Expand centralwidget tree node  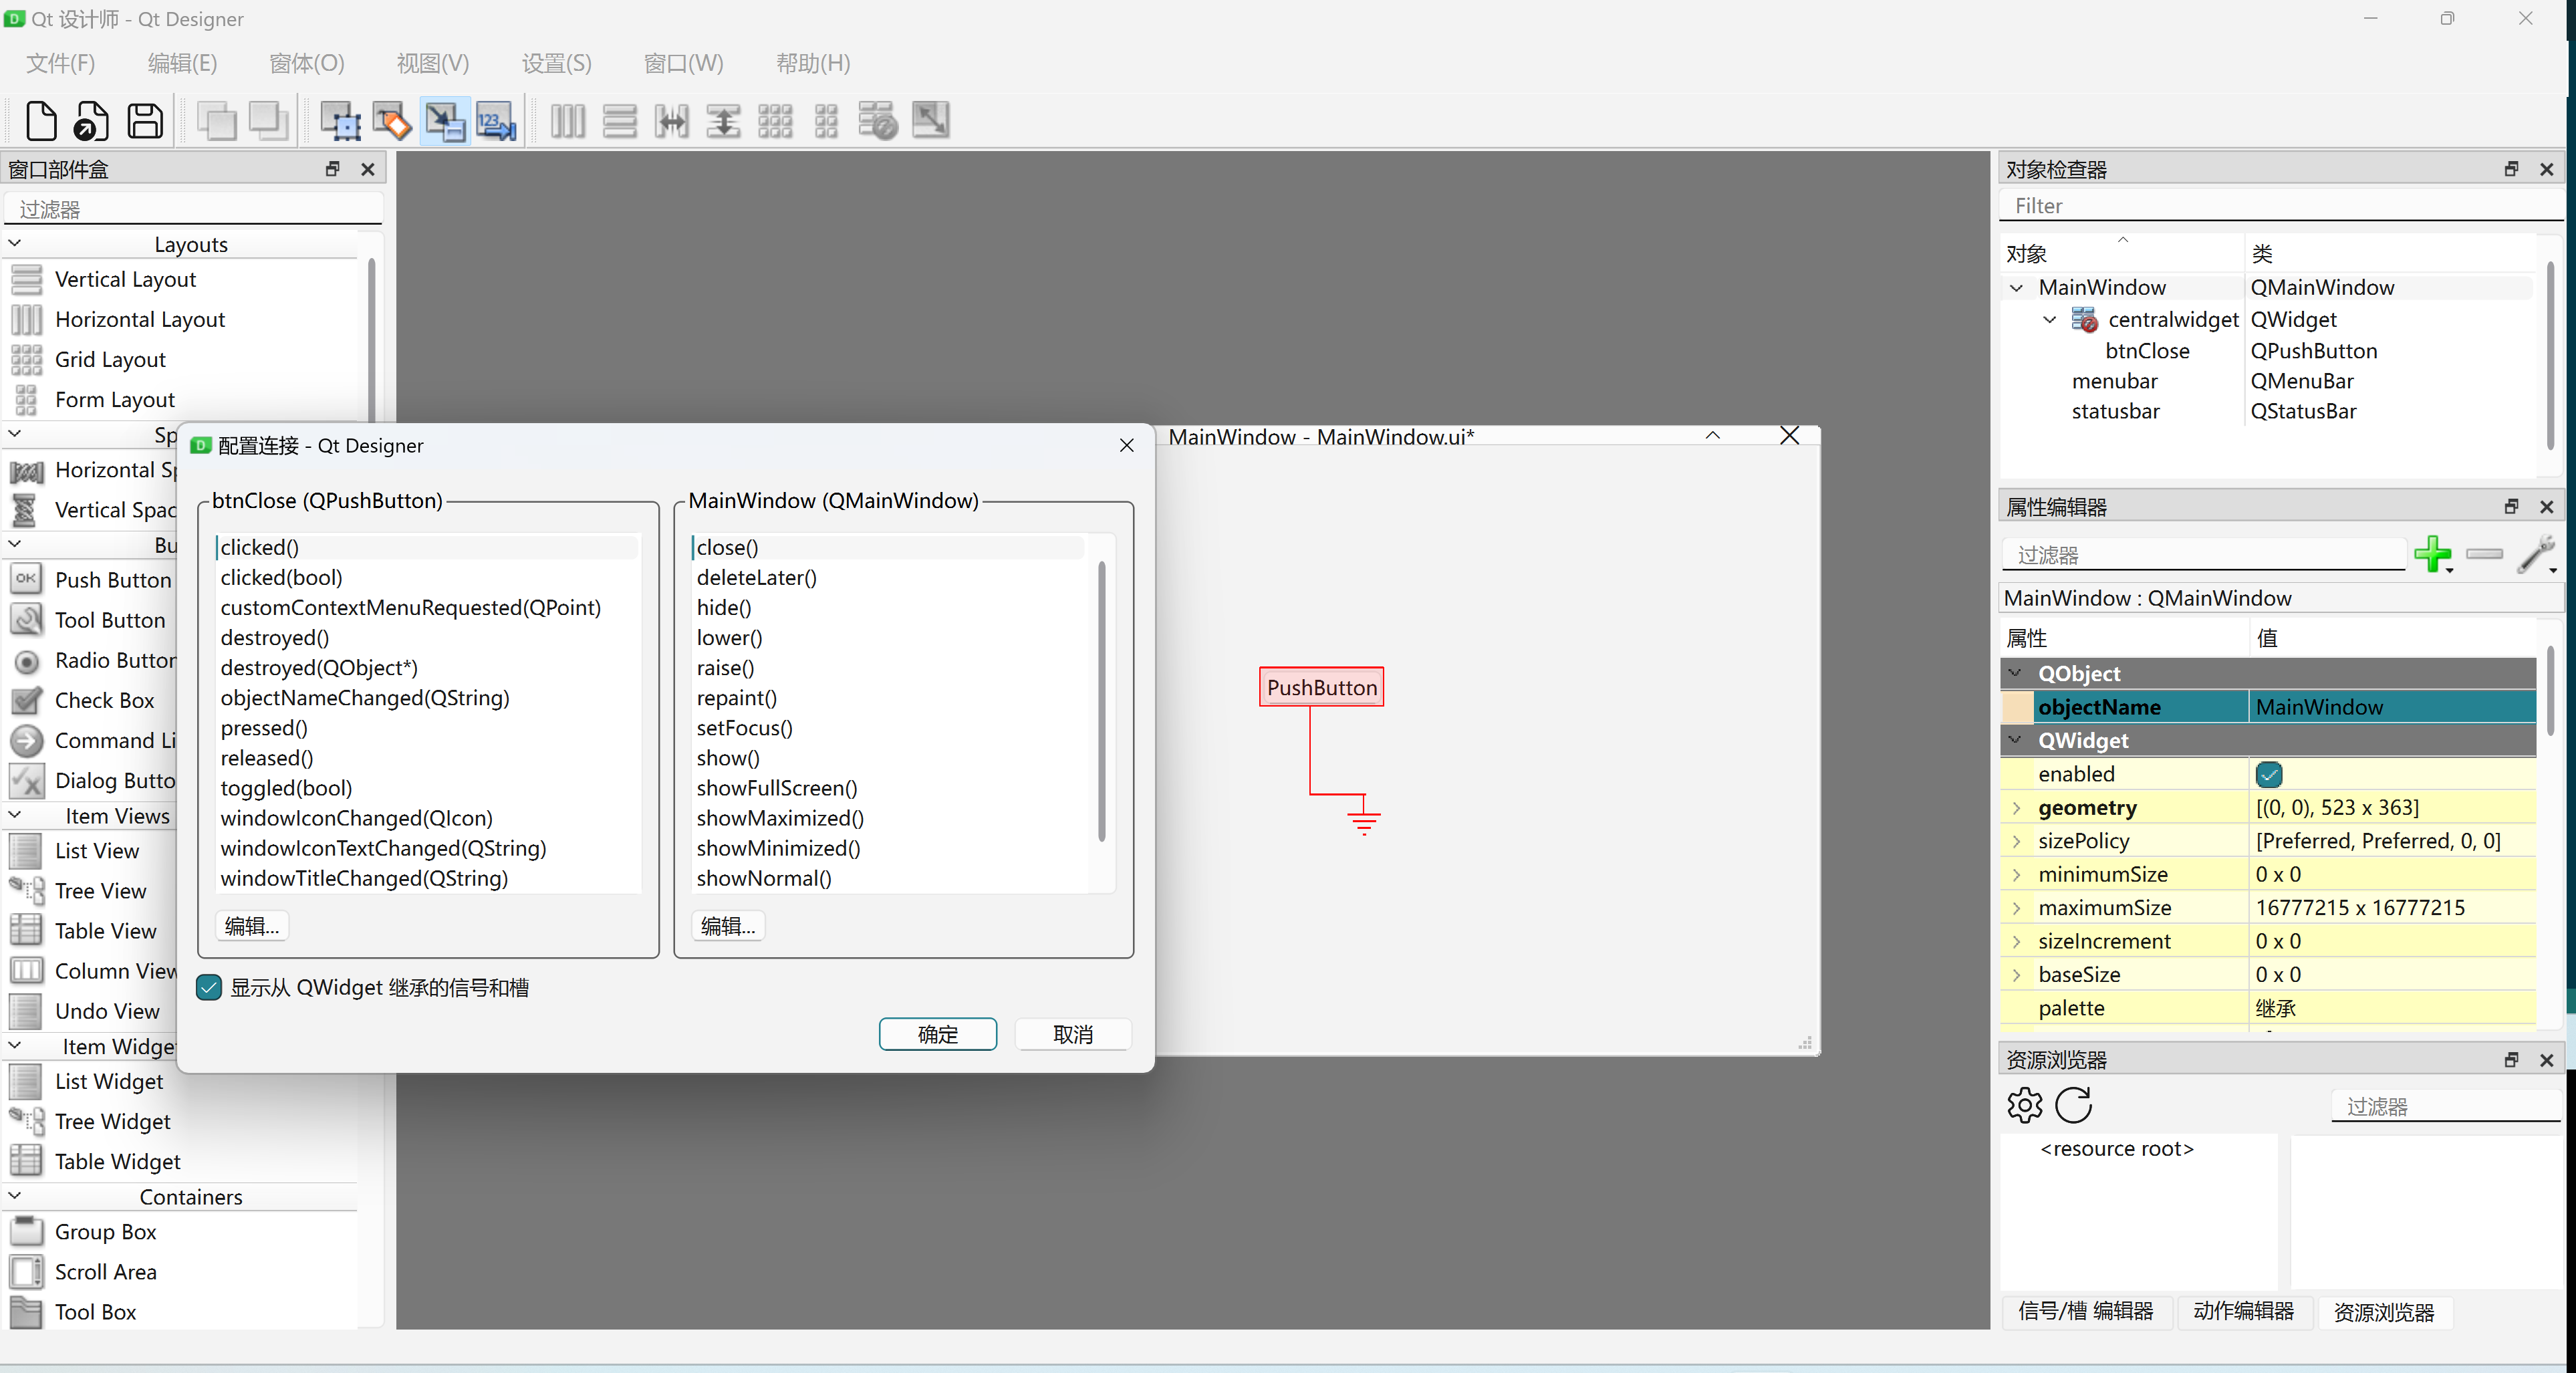coord(2046,320)
